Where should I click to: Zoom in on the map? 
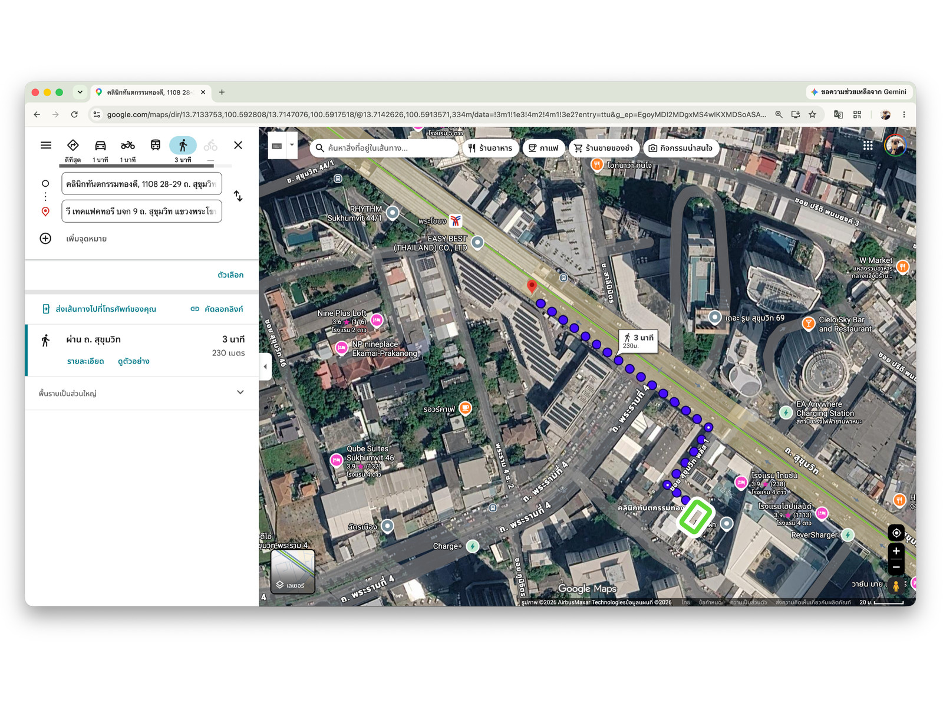coord(896,551)
